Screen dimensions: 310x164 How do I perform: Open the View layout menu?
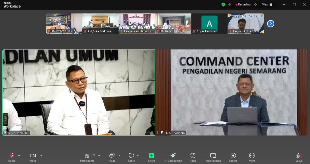(267, 4)
